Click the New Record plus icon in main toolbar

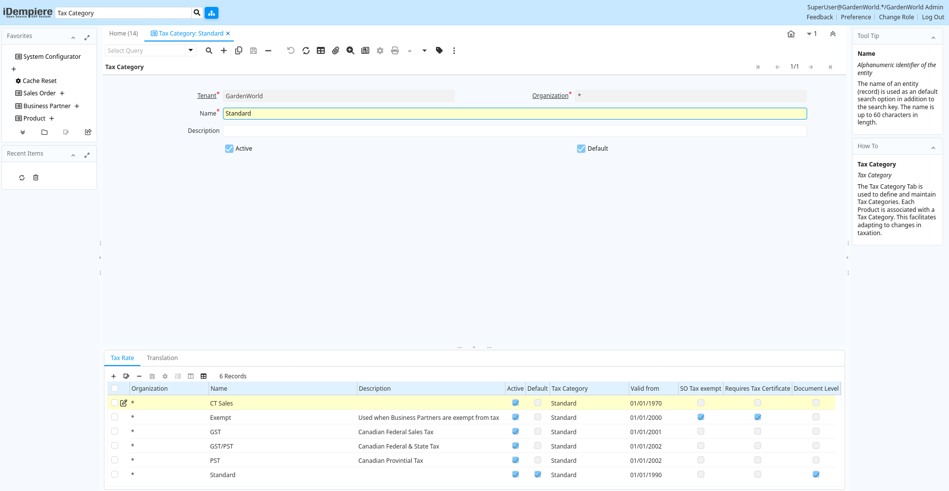coord(224,50)
